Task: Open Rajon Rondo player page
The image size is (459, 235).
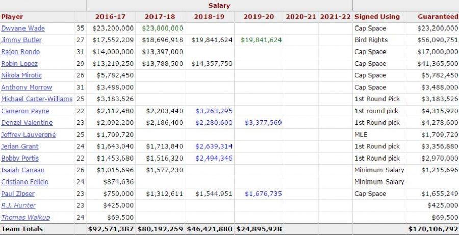Action: point(20,51)
